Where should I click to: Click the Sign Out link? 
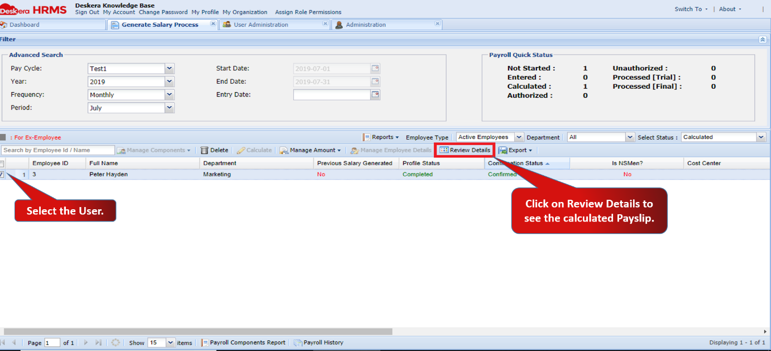pyautogui.click(x=87, y=12)
